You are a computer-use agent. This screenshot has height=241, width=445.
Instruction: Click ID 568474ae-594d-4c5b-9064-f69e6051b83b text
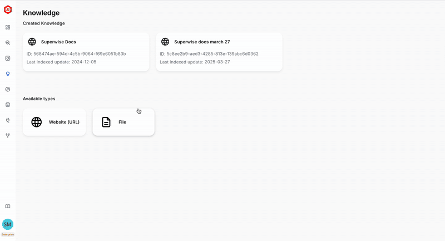tap(76, 53)
